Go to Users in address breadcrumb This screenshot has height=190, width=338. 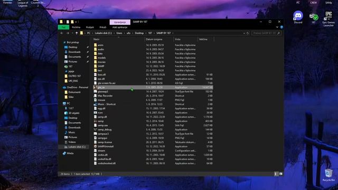(119, 33)
